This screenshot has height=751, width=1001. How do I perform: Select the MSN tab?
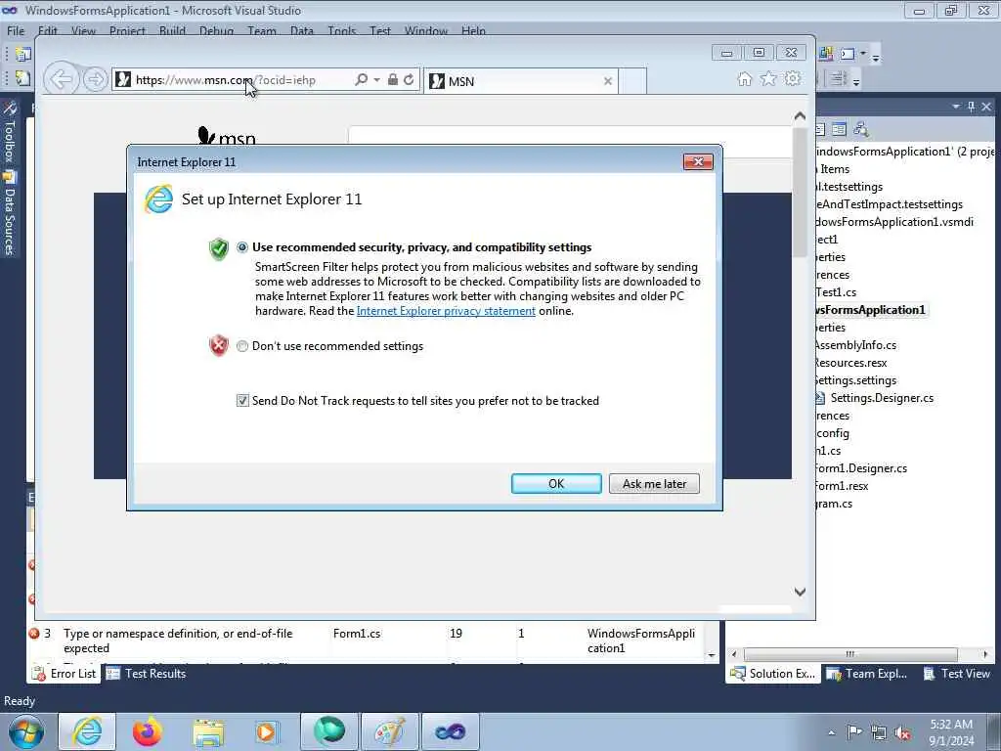[x=520, y=81]
